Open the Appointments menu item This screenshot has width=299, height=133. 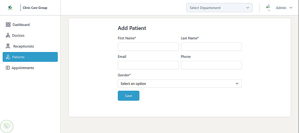(x=23, y=68)
